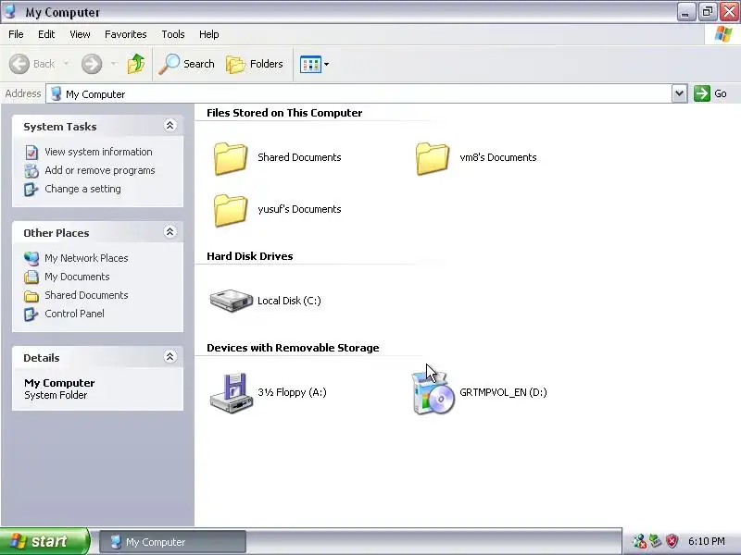Collapse the System Tasks panel
This screenshot has height=555, width=741.
click(x=170, y=125)
